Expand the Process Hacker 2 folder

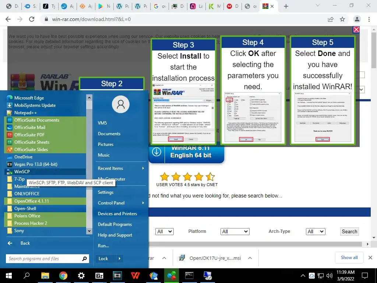click(45, 223)
